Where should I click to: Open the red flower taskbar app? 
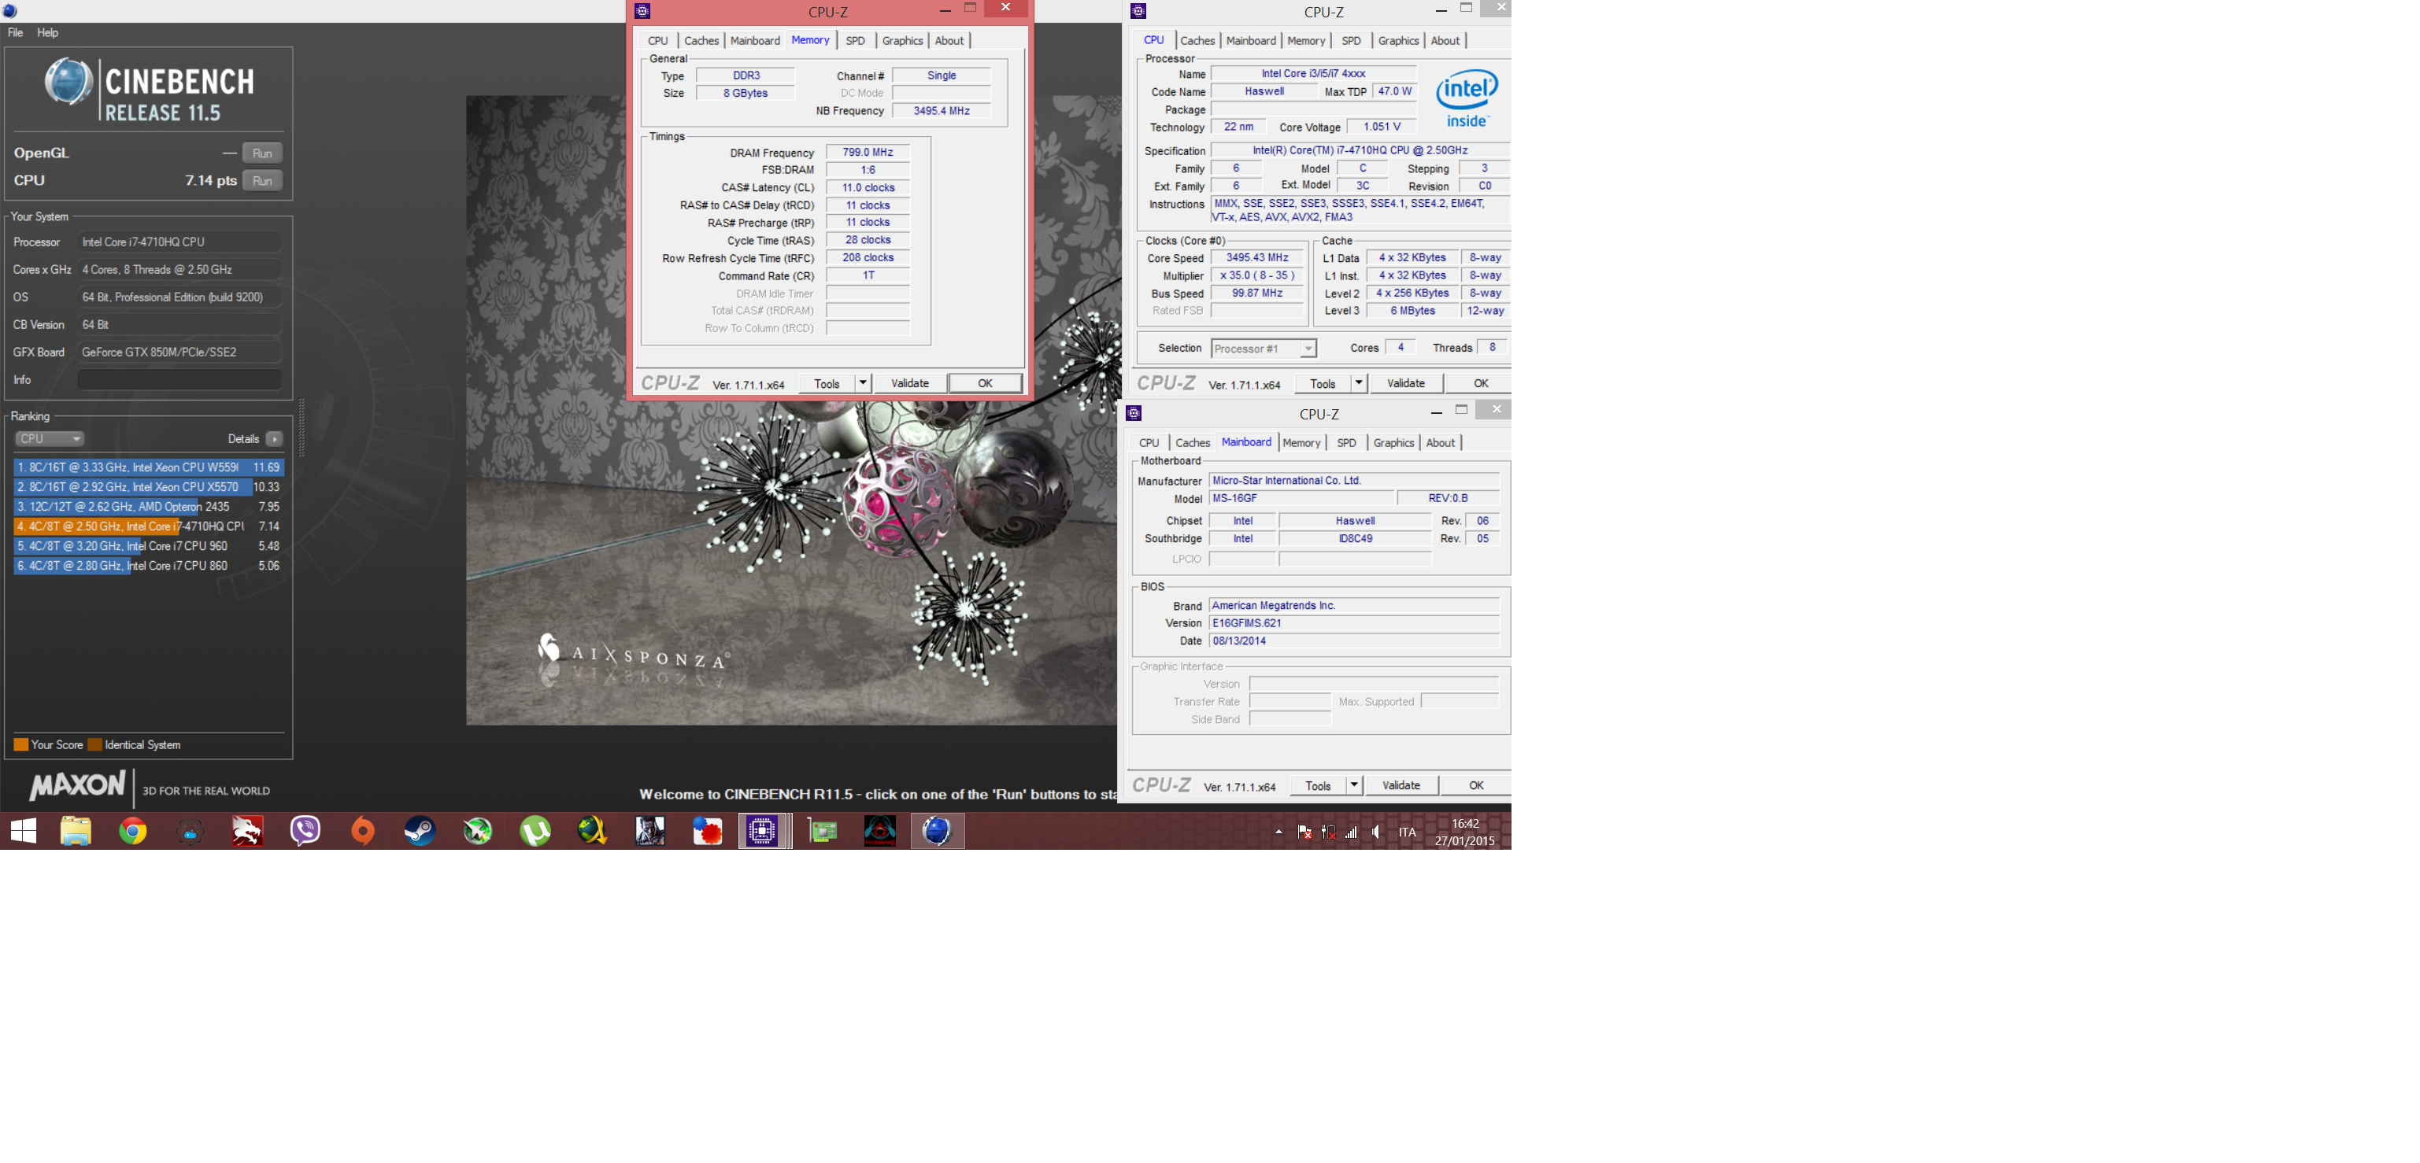[706, 831]
